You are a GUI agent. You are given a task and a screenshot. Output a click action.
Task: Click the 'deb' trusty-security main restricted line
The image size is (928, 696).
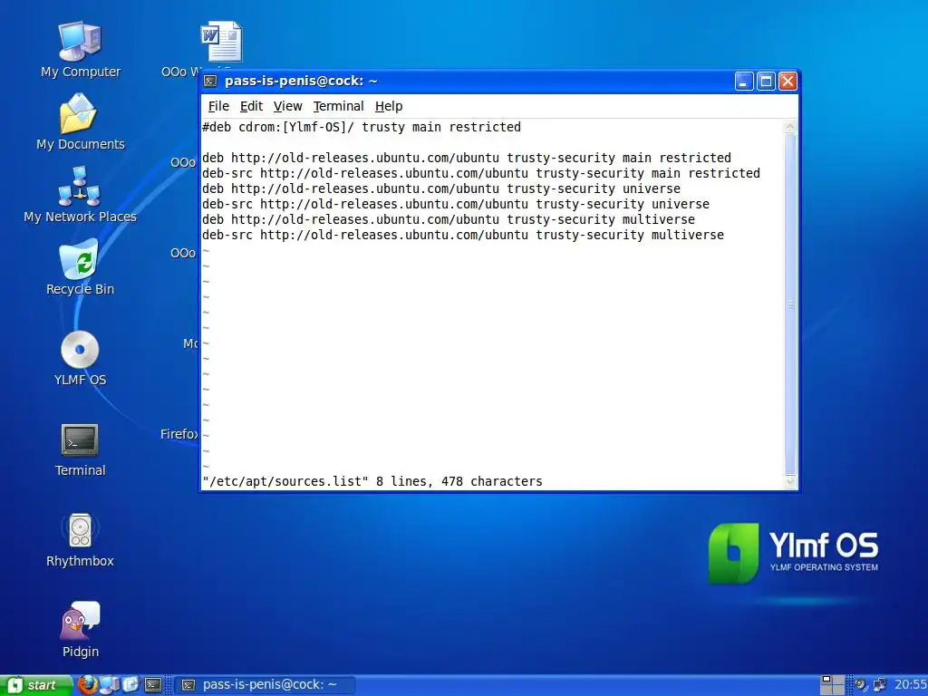click(467, 158)
